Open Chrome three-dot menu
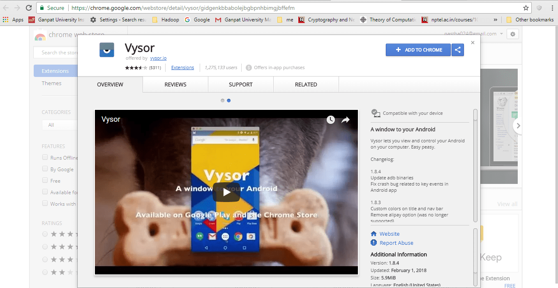Image resolution: width=558 pixels, height=288 pixels. (552, 8)
